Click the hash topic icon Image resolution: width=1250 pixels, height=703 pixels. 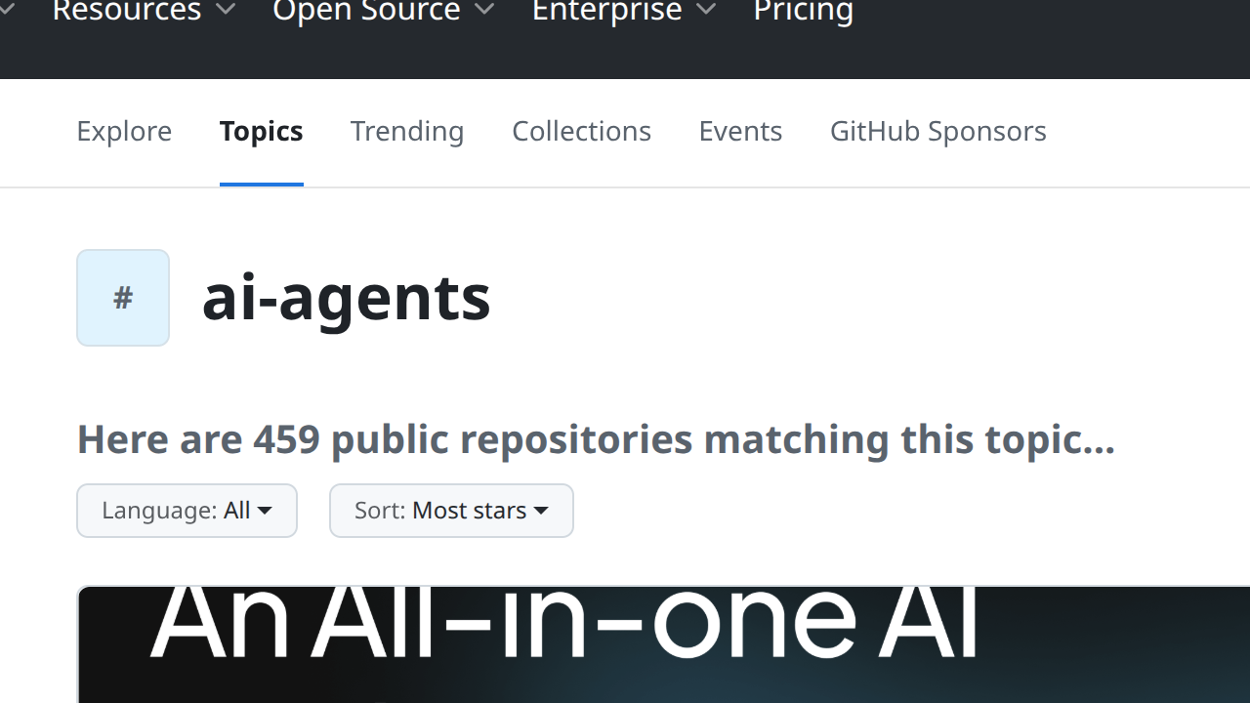coord(123,298)
